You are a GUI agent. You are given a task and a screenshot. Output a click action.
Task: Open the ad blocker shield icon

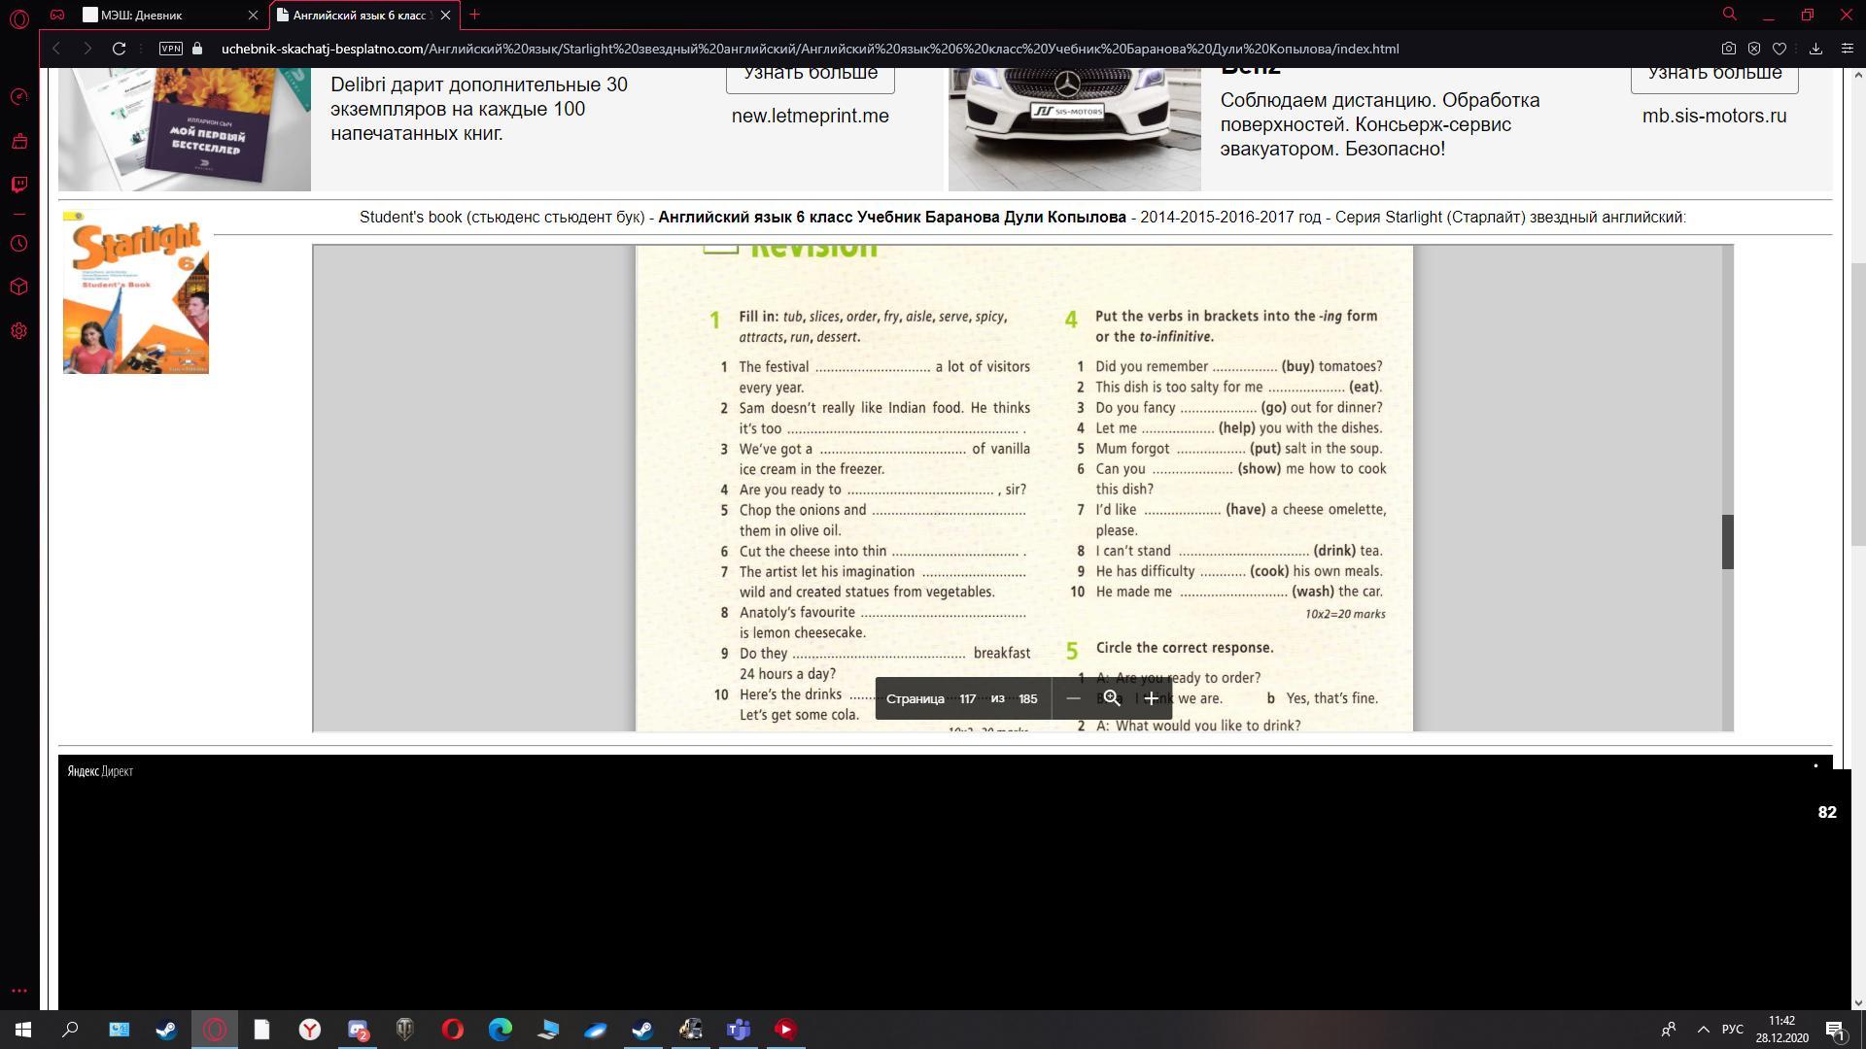point(1754,49)
